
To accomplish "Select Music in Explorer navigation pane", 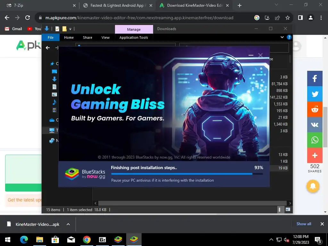I will (x=54, y=102).
